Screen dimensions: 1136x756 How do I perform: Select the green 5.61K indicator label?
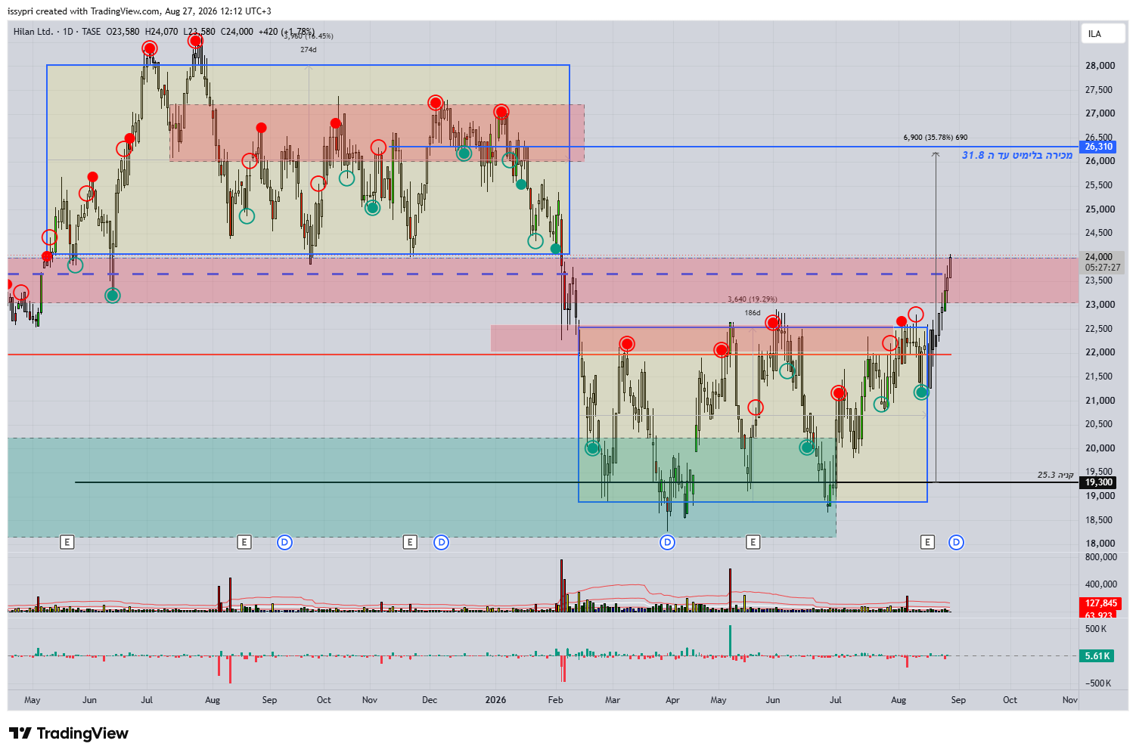pos(1097,656)
